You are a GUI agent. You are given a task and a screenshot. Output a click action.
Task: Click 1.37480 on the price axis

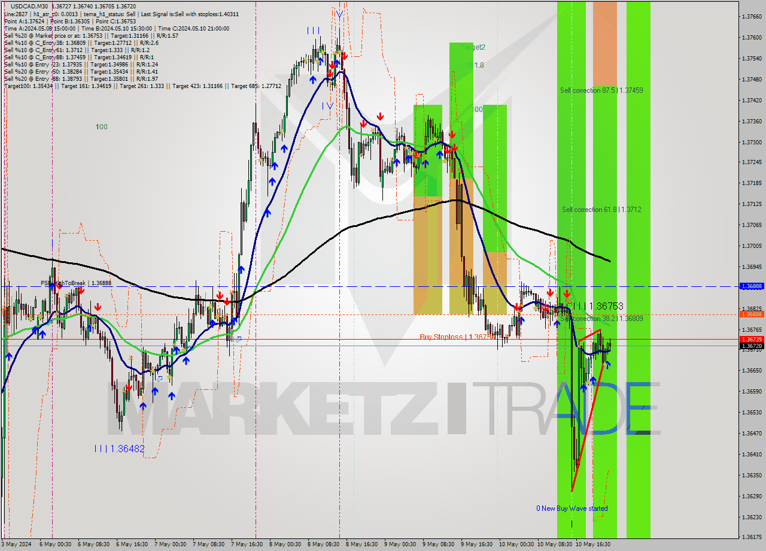pyautogui.click(x=752, y=80)
